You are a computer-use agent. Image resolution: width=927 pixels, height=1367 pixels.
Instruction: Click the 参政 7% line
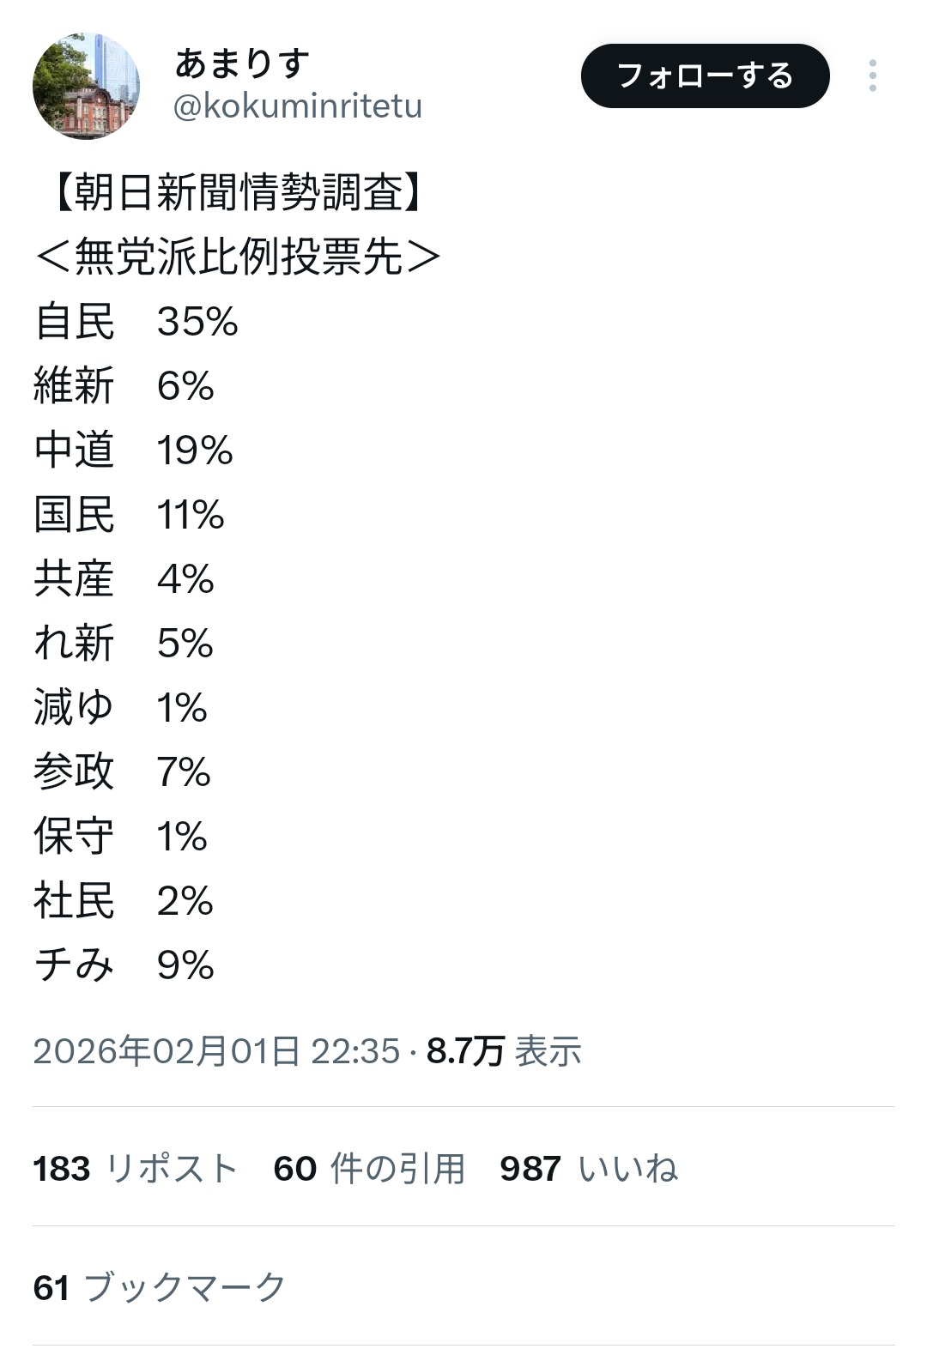tap(122, 772)
